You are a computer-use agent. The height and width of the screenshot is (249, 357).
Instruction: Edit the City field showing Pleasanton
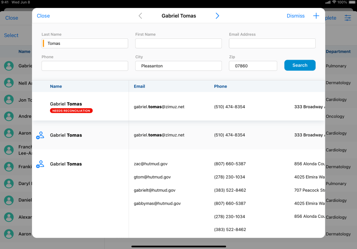click(178, 66)
